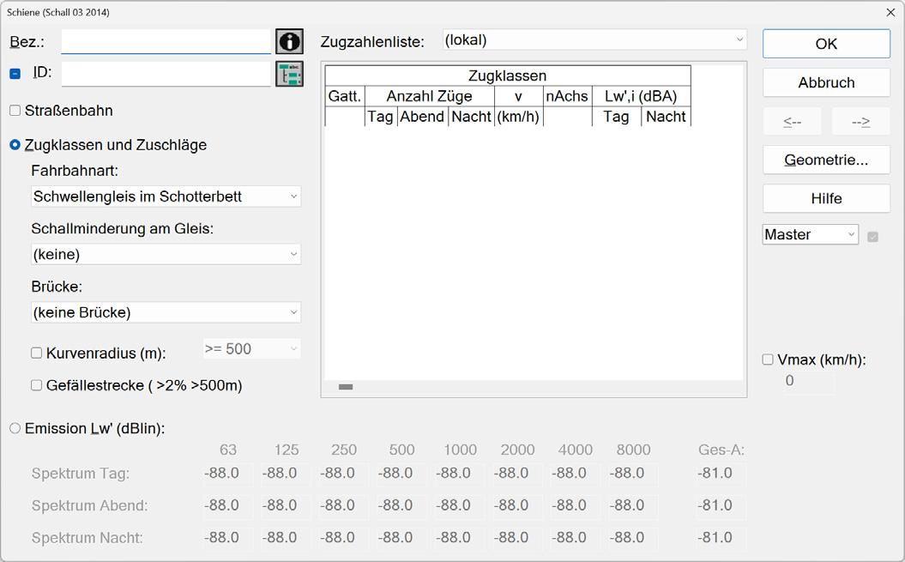Click Spektrum Tag 1000 Hz value field
Image resolution: width=905 pixels, height=562 pixels.
click(460, 474)
